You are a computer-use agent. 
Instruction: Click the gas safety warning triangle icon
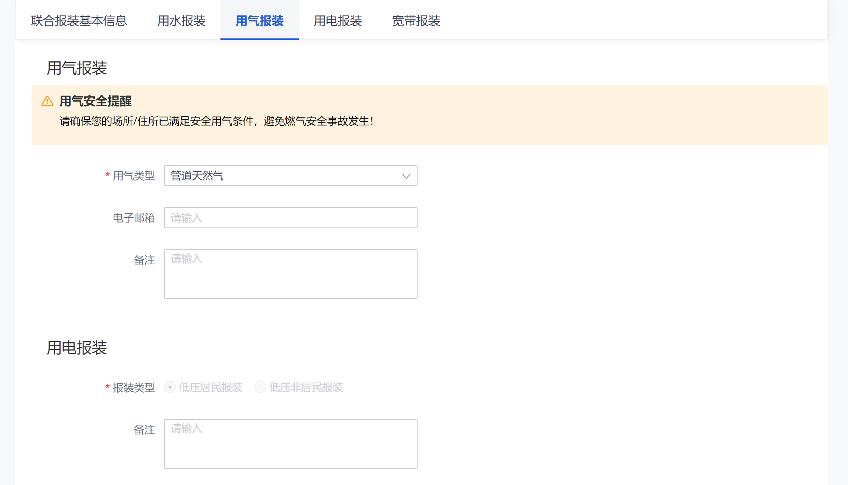(x=47, y=101)
